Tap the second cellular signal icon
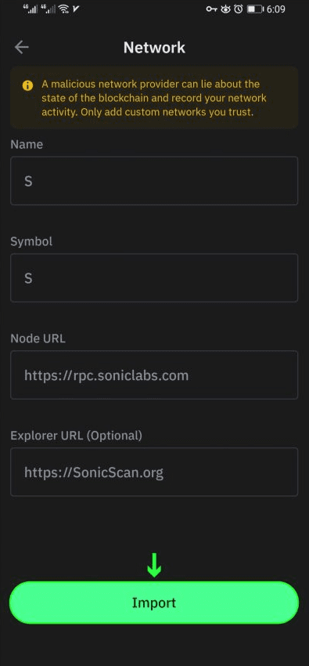 pyautogui.click(x=48, y=9)
